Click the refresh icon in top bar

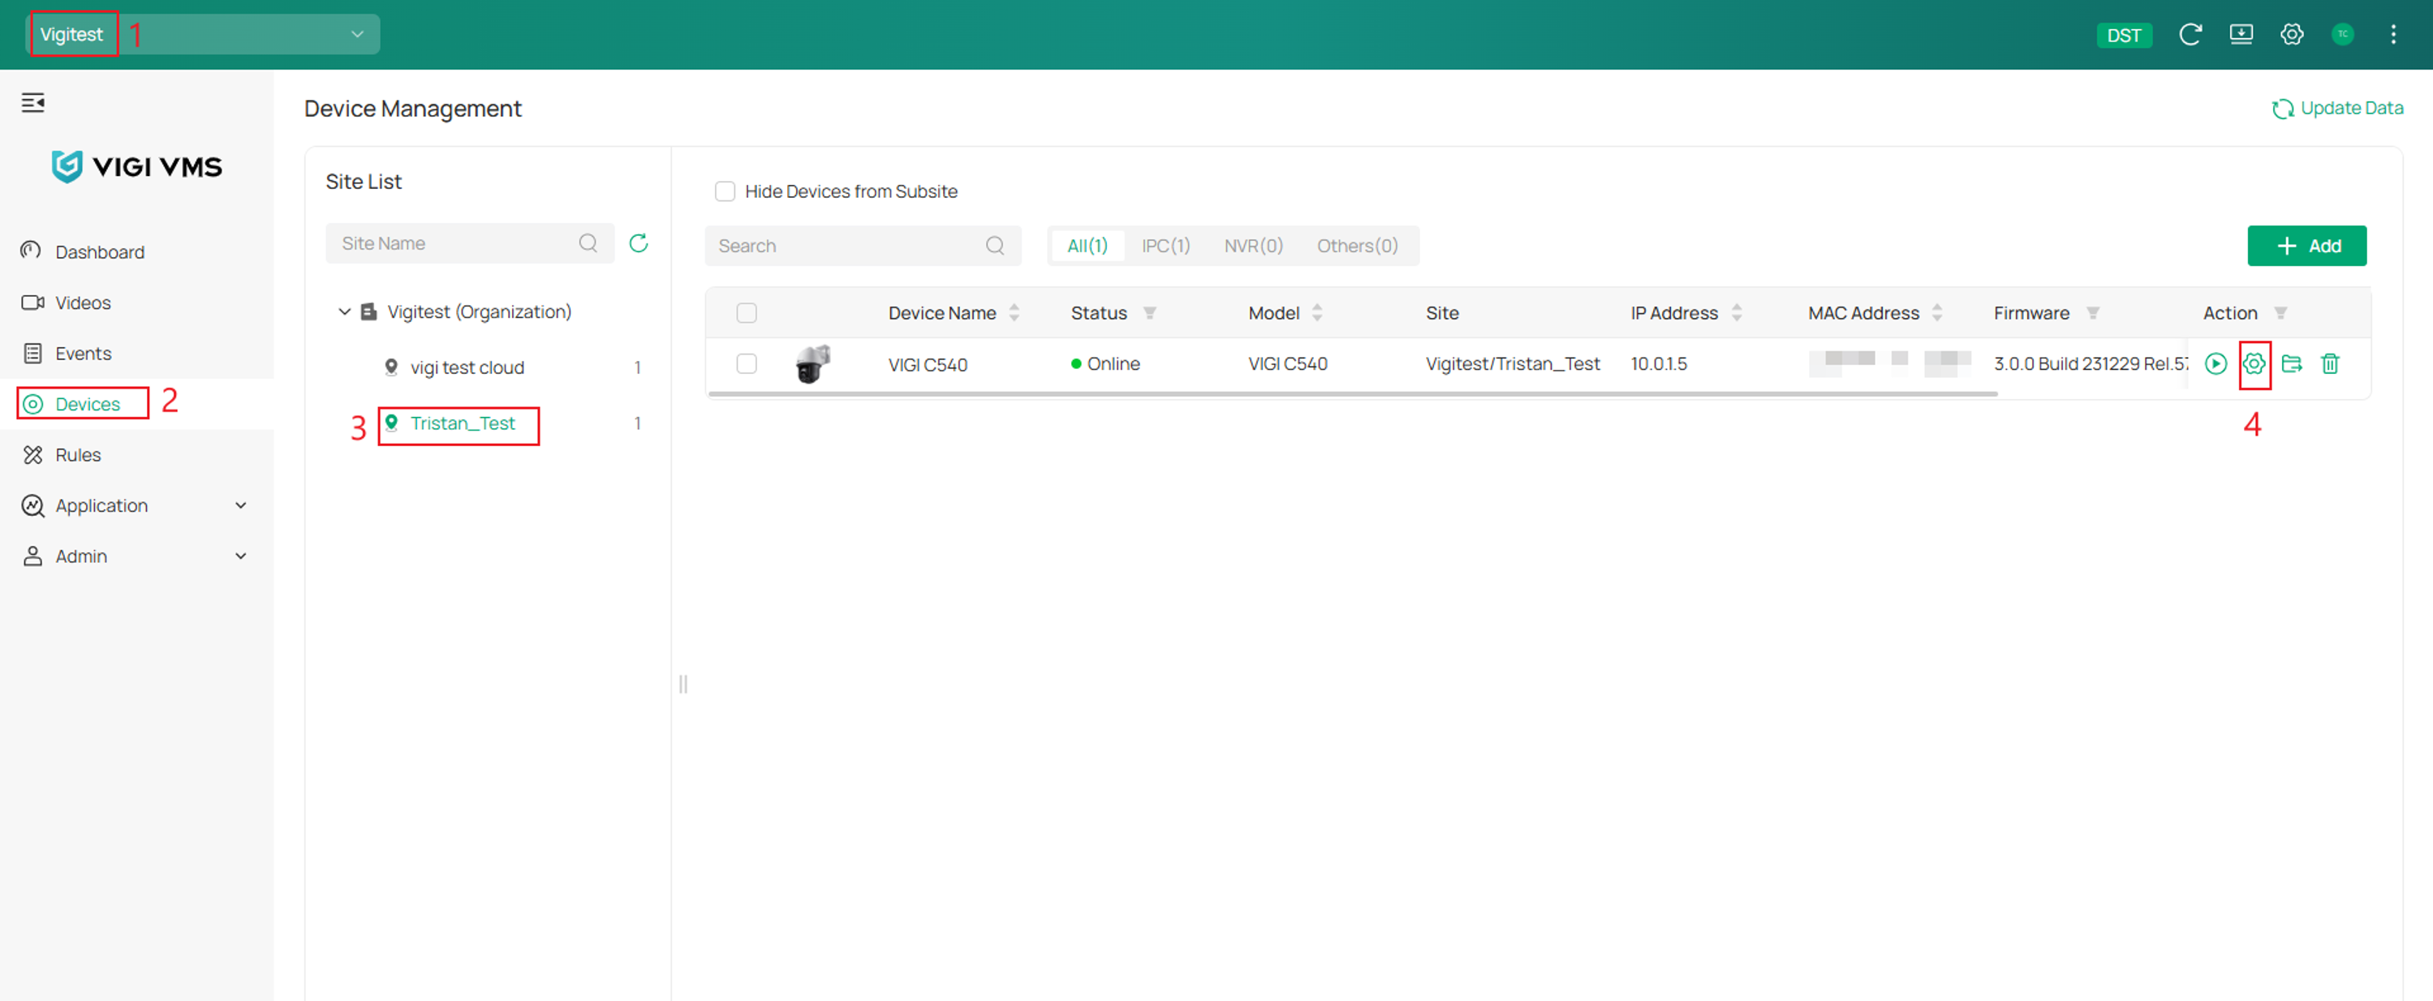[2190, 34]
